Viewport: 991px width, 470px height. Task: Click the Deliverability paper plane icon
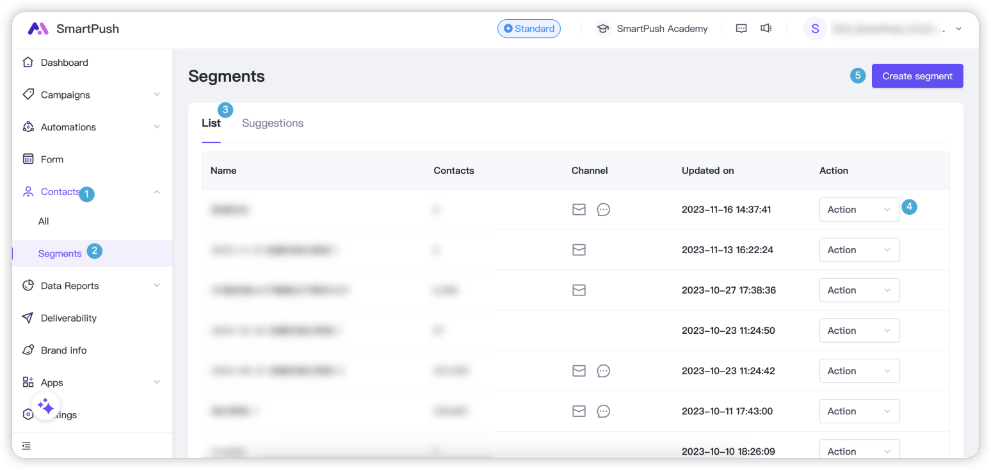(x=28, y=318)
